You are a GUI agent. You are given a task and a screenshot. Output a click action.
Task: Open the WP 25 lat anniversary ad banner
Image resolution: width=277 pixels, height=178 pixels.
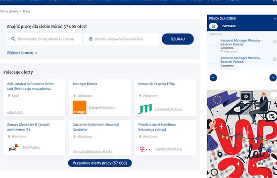pyautogui.click(x=242, y=134)
